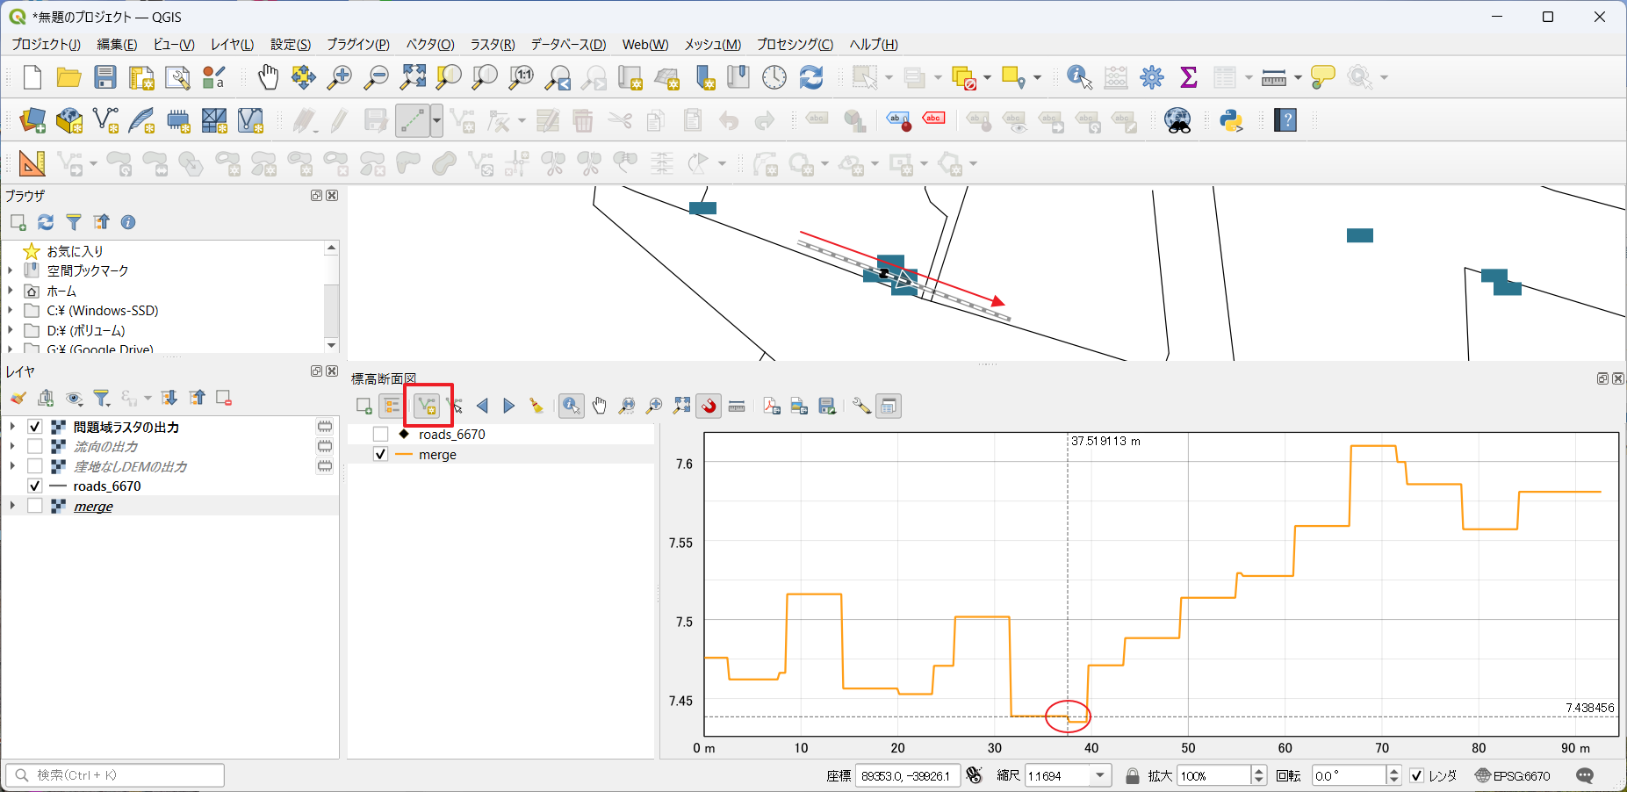Click the EPSG:6670 CRS button
Screen dimensions: 1627x792
click(1513, 775)
